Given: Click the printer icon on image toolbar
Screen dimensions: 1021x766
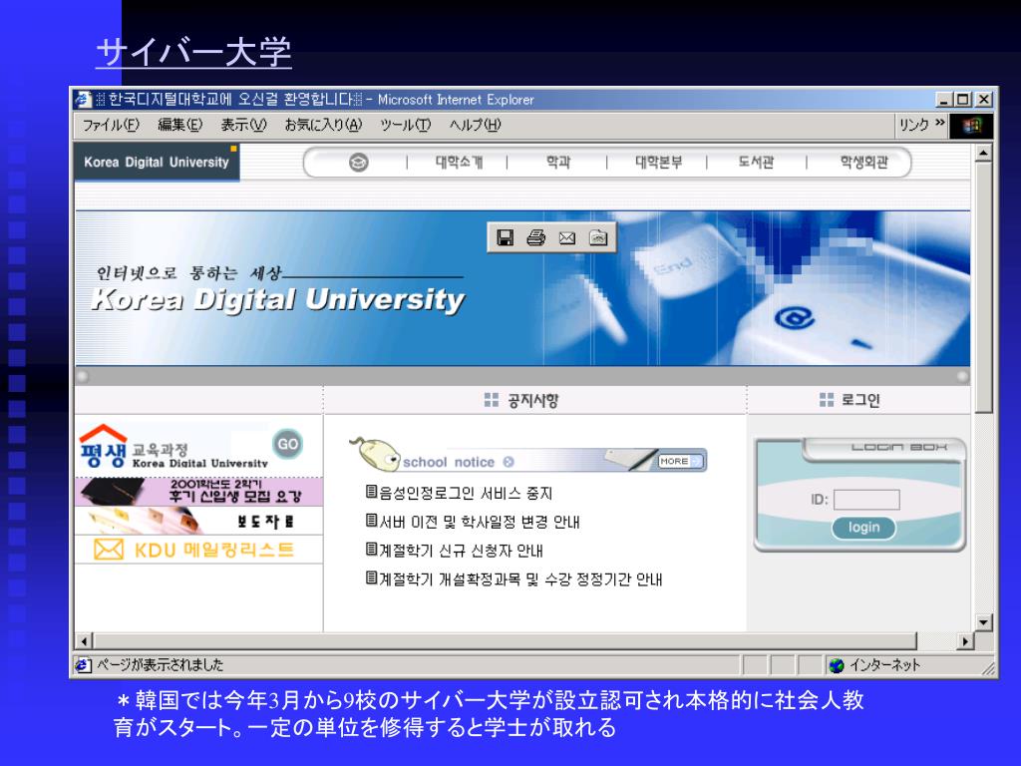Looking at the screenshot, I should (x=535, y=237).
